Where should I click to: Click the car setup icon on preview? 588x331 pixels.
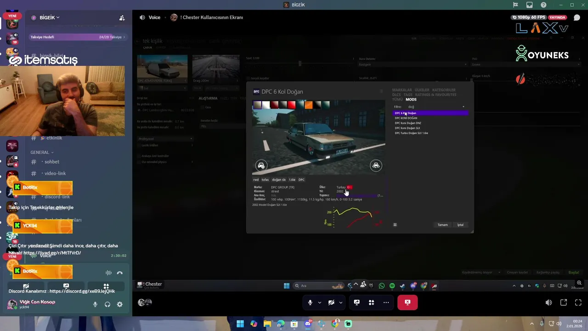point(261,165)
